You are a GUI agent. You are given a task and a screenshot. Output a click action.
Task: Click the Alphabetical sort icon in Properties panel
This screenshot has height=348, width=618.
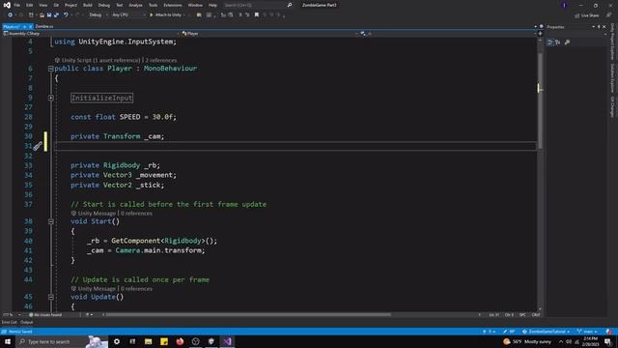[558, 43]
